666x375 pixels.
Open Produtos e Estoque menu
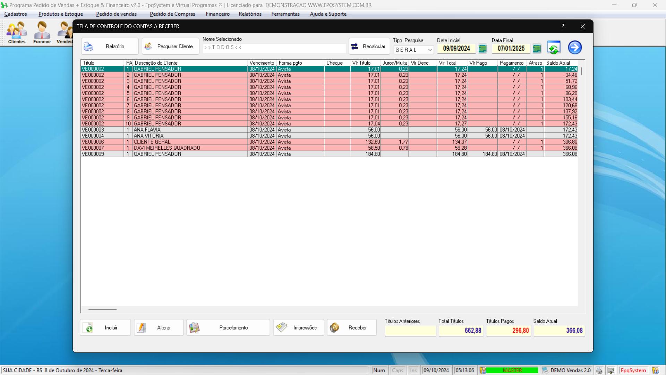[x=61, y=14]
